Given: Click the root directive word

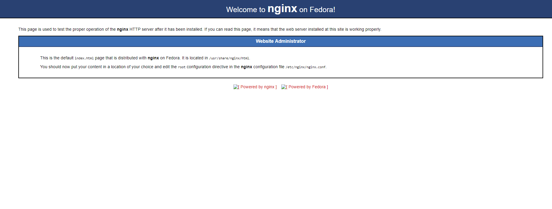Looking at the screenshot, I should pyautogui.click(x=182, y=67).
